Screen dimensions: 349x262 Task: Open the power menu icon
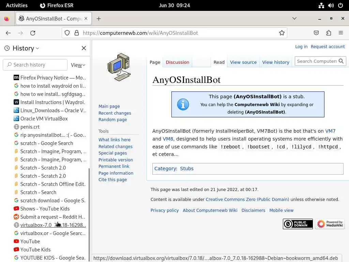[x=340, y=5]
